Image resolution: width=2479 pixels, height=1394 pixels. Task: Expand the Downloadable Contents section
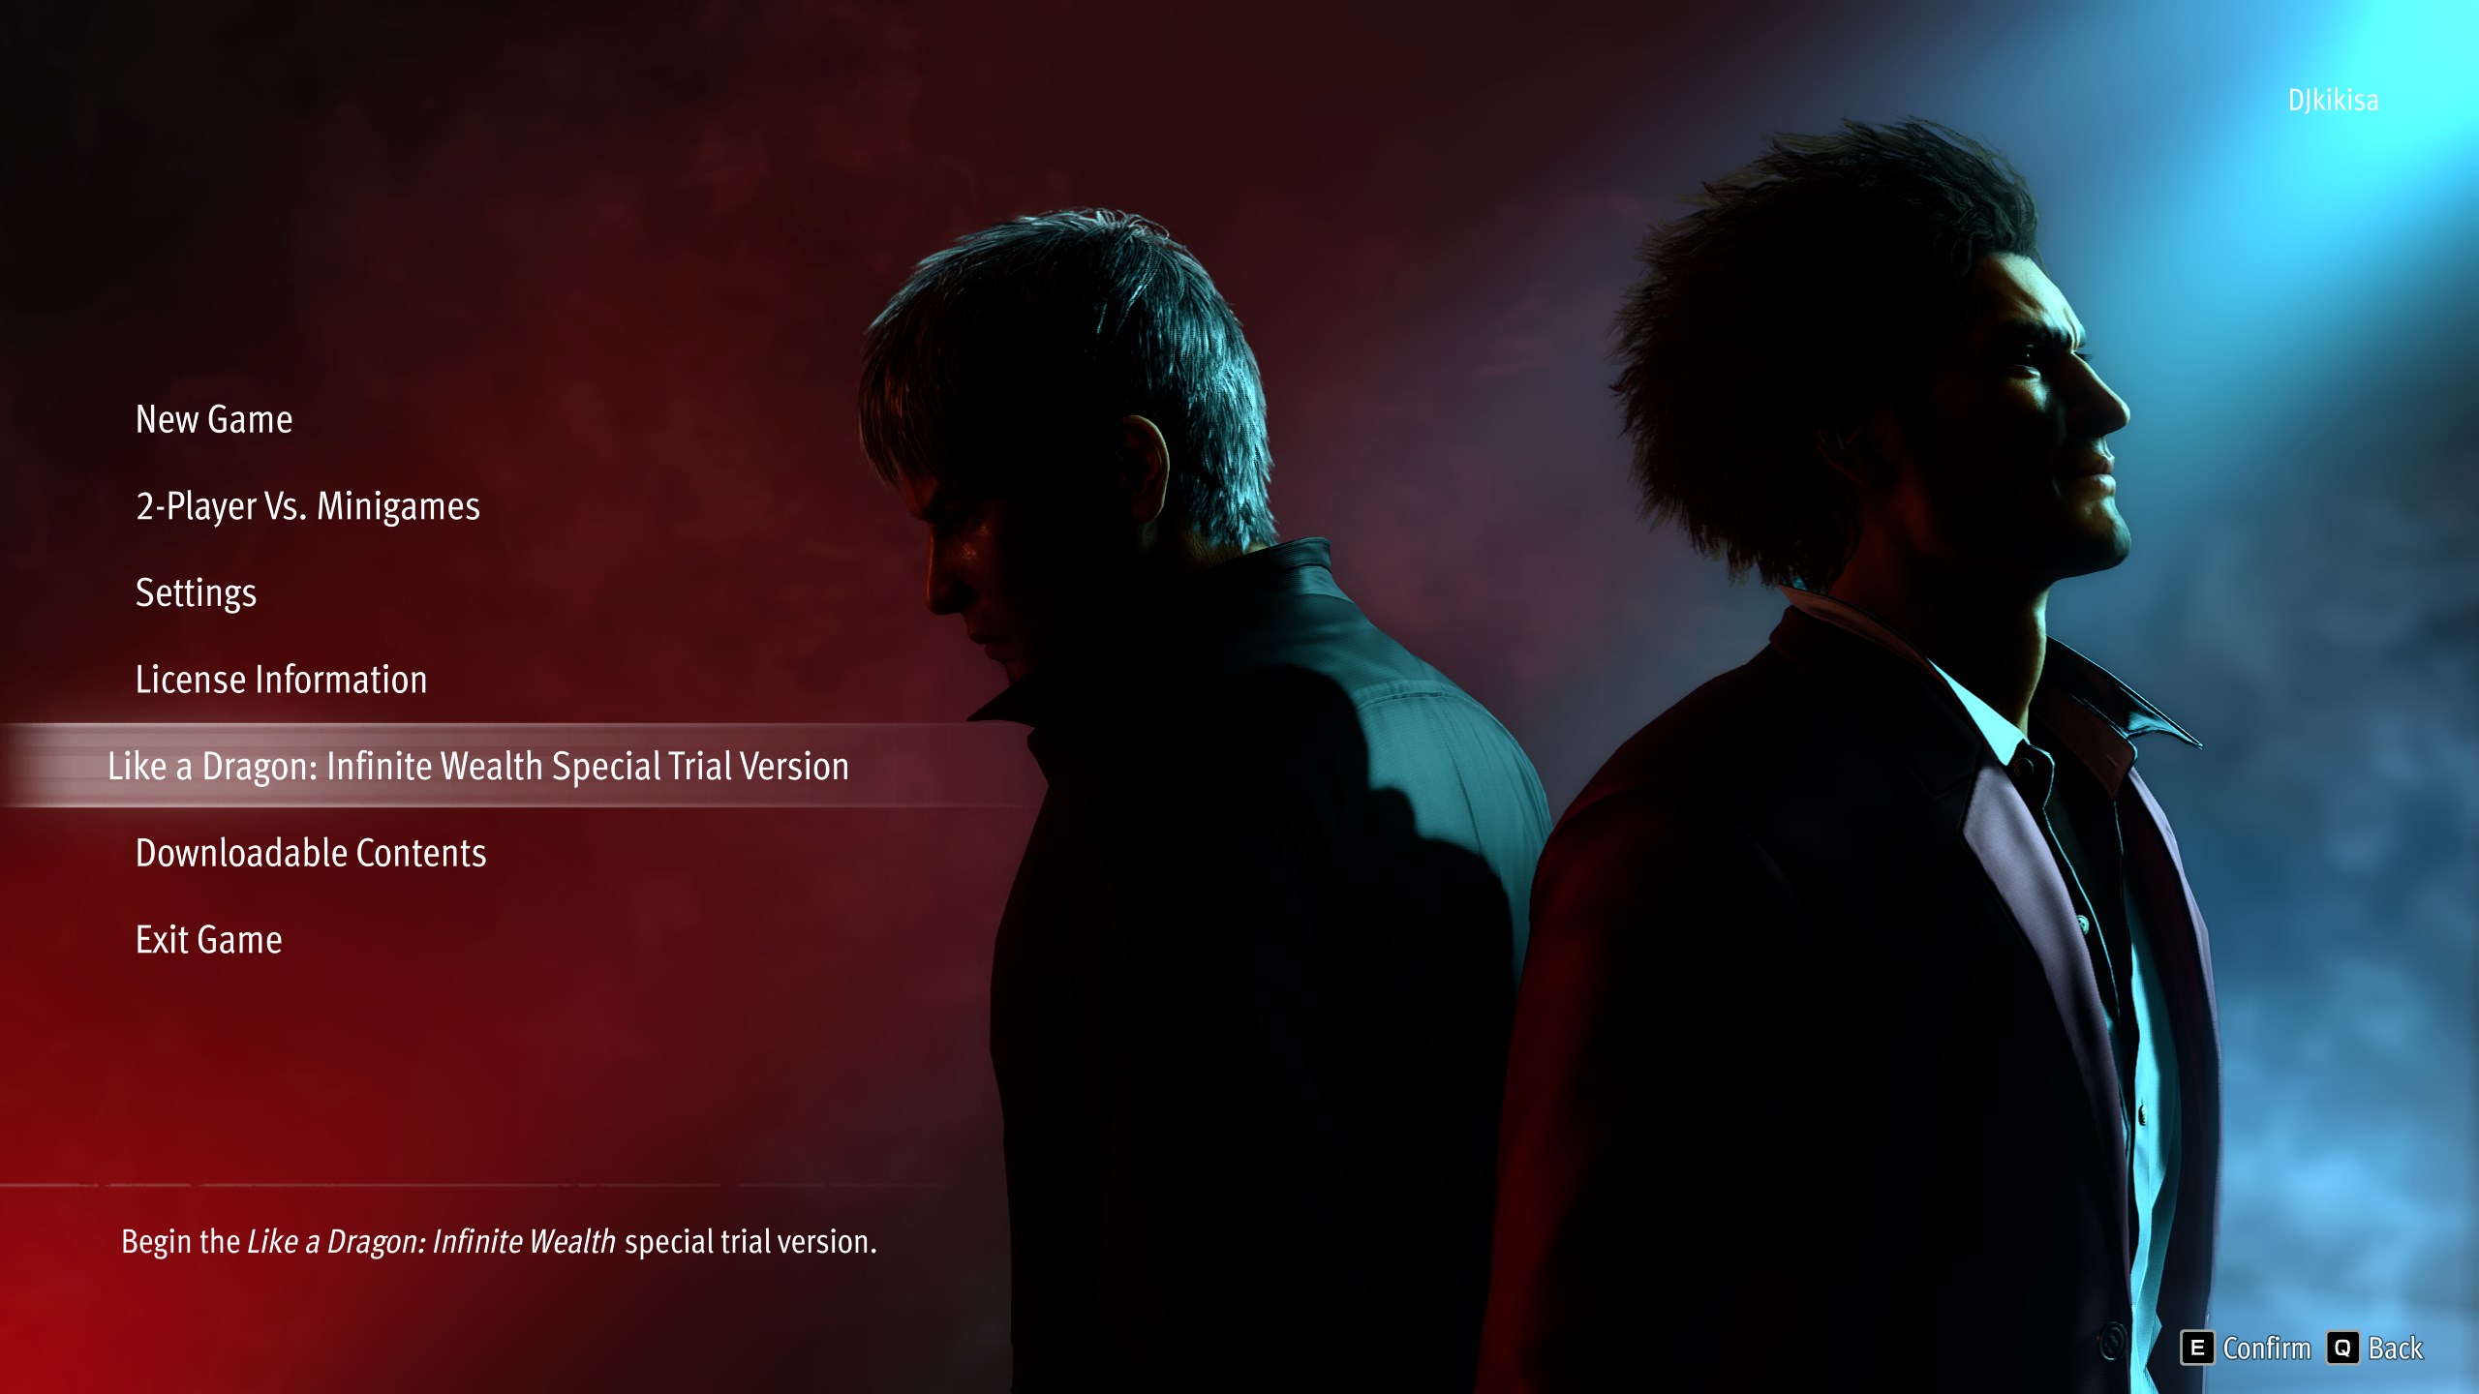coord(310,851)
